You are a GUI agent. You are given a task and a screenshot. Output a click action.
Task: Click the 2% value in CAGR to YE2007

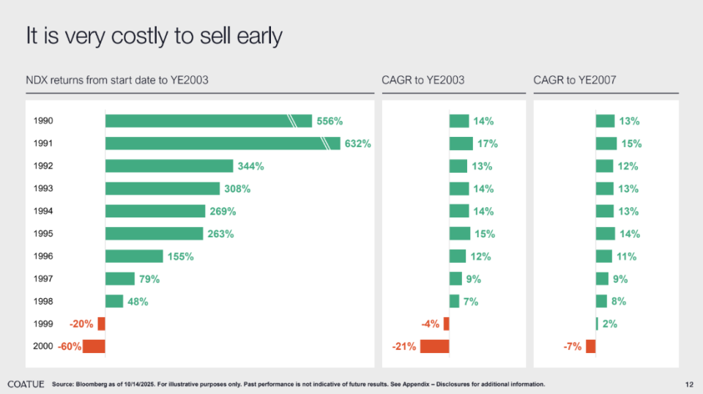609,324
